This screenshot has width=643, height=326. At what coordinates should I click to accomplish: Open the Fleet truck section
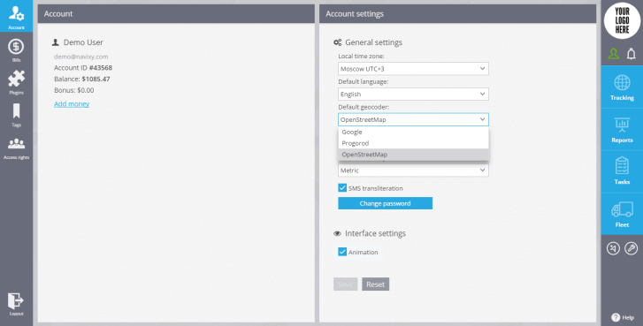(622, 214)
